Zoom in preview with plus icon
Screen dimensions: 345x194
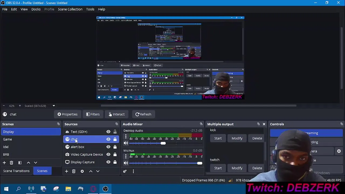[x=20, y=106]
